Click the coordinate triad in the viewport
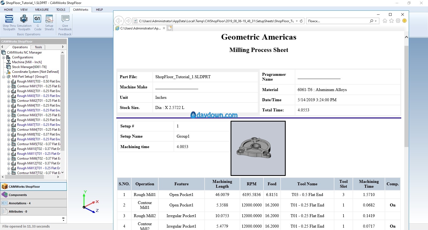Image resolution: width=428 pixels, height=230 pixels. pos(90,202)
